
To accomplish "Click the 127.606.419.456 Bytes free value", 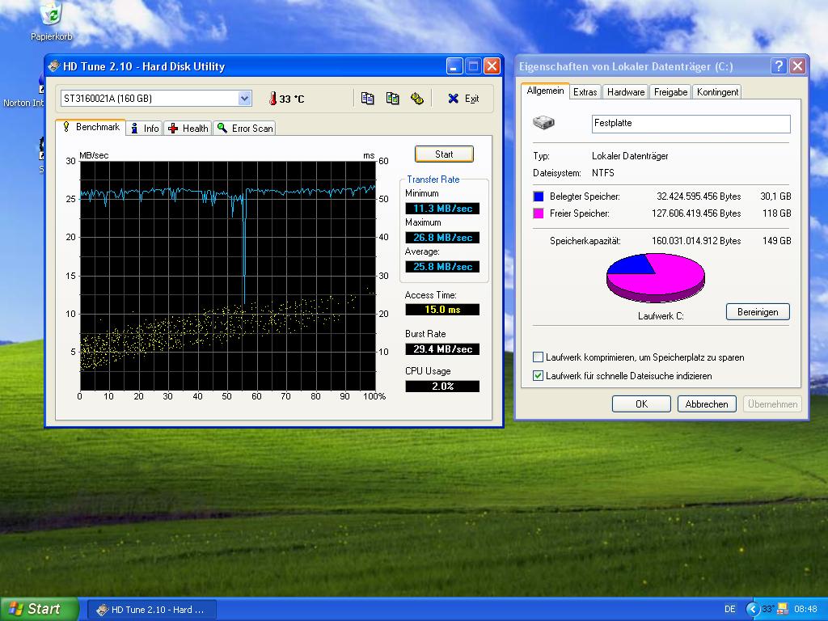I will click(x=696, y=213).
